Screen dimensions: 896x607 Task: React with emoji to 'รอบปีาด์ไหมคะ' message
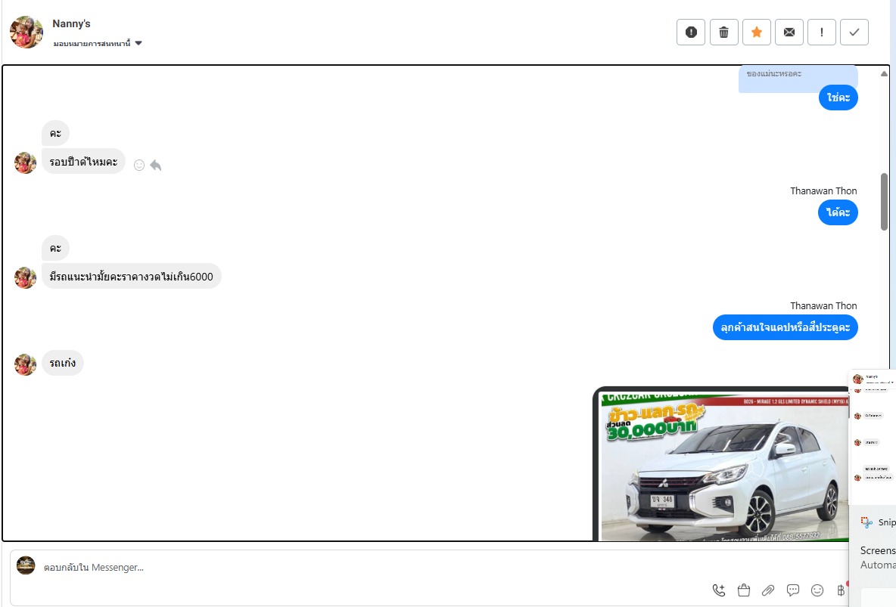138,165
